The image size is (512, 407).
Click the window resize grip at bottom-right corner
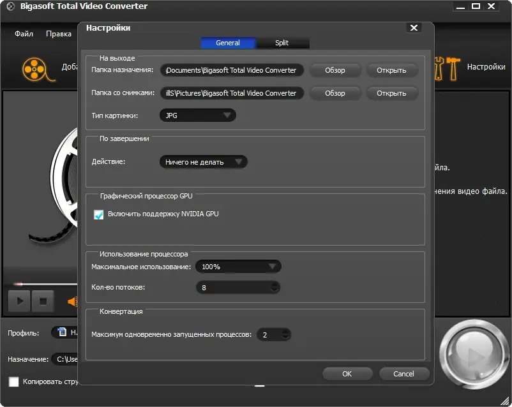point(506,401)
